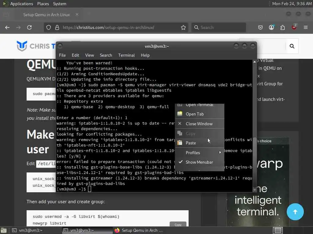The width and height of the screenshot is (313, 234).
Task: Close the Setup Qemu in Arch Linux tab
Action: click(77, 14)
